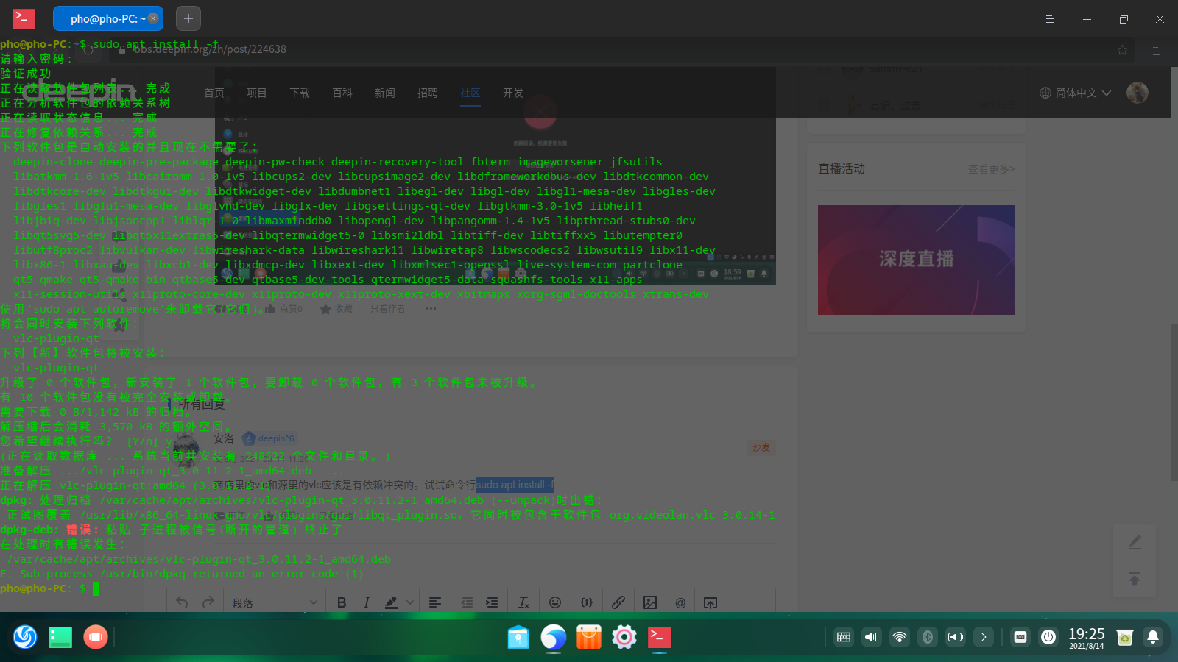Screen dimensions: 1178x662
Task: Increase indent in reply editor
Action: point(492,602)
